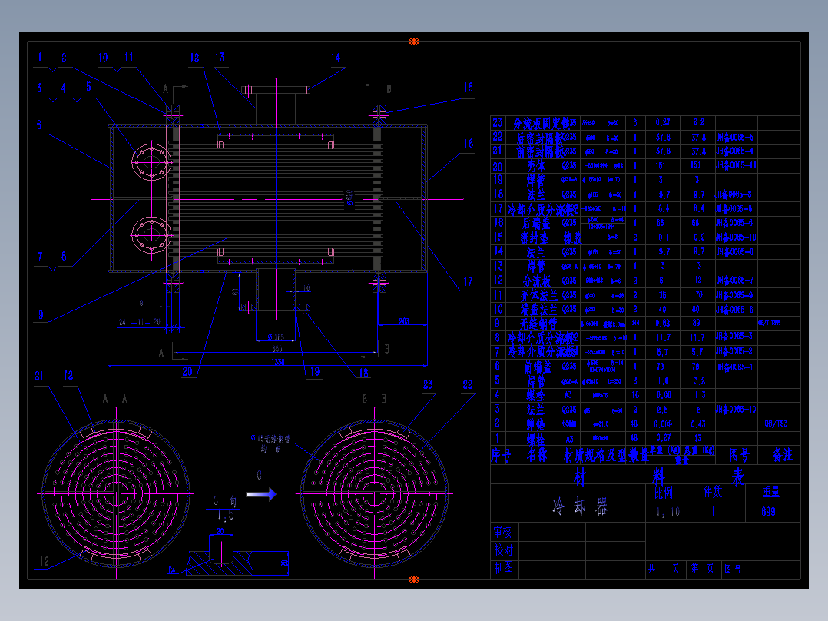This screenshot has height=621, width=828.
Task: Select the 数量 column header
Action: 638,455
